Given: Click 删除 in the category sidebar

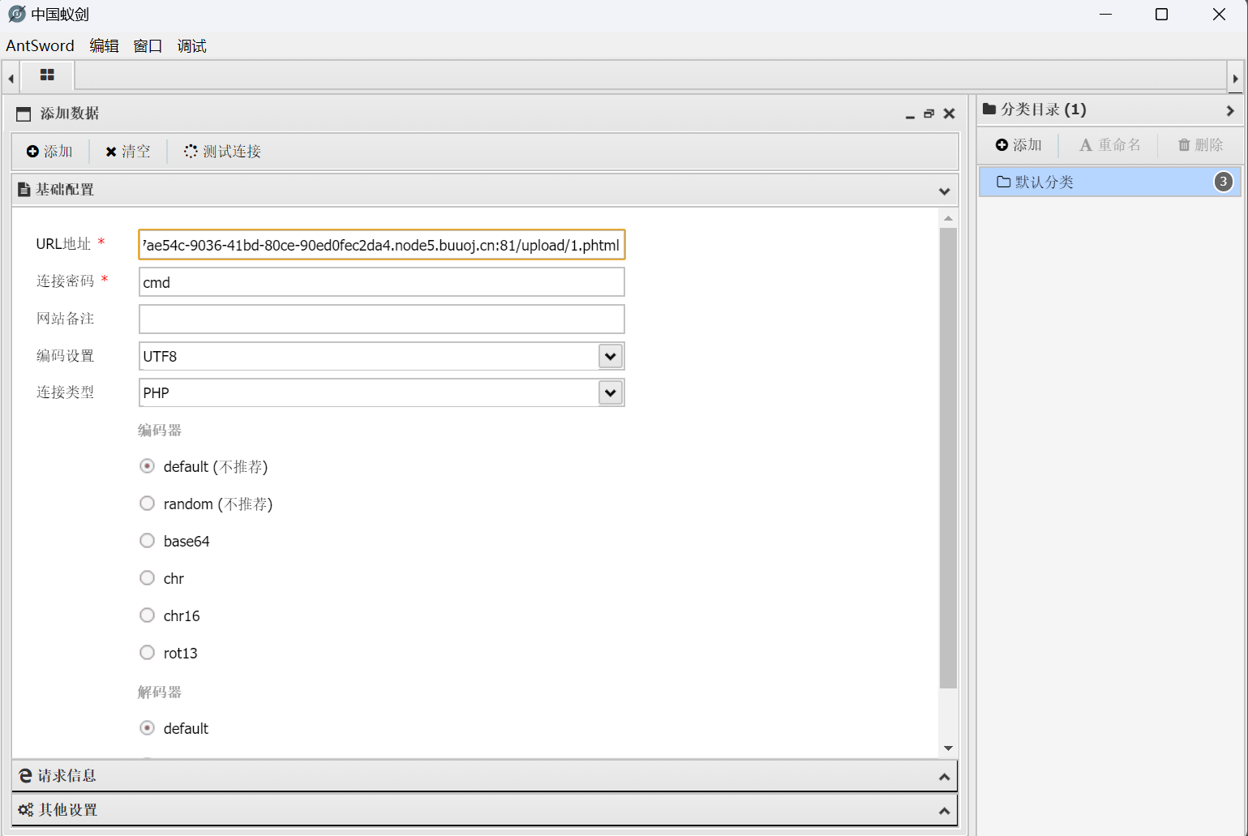Looking at the screenshot, I should [x=1200, y=145].
